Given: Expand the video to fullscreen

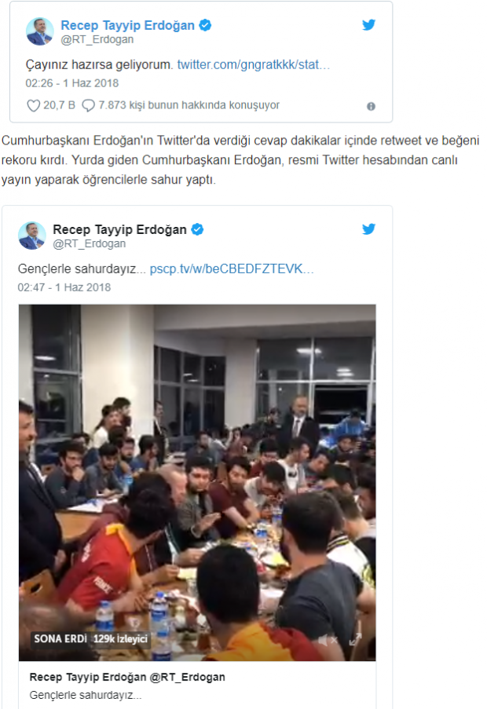Looking at the screenshot, I should pyautogui.click(x=355, y=639).
